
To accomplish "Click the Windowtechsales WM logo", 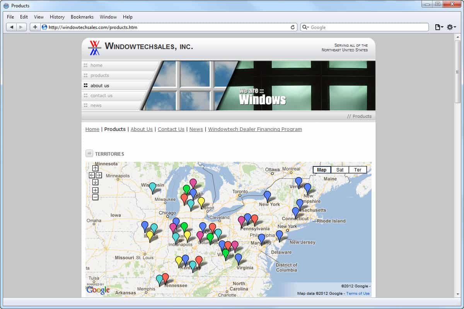I will (95, 48).
